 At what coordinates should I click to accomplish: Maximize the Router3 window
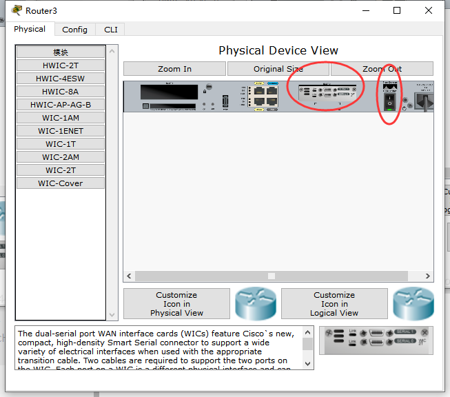point(397,10)
